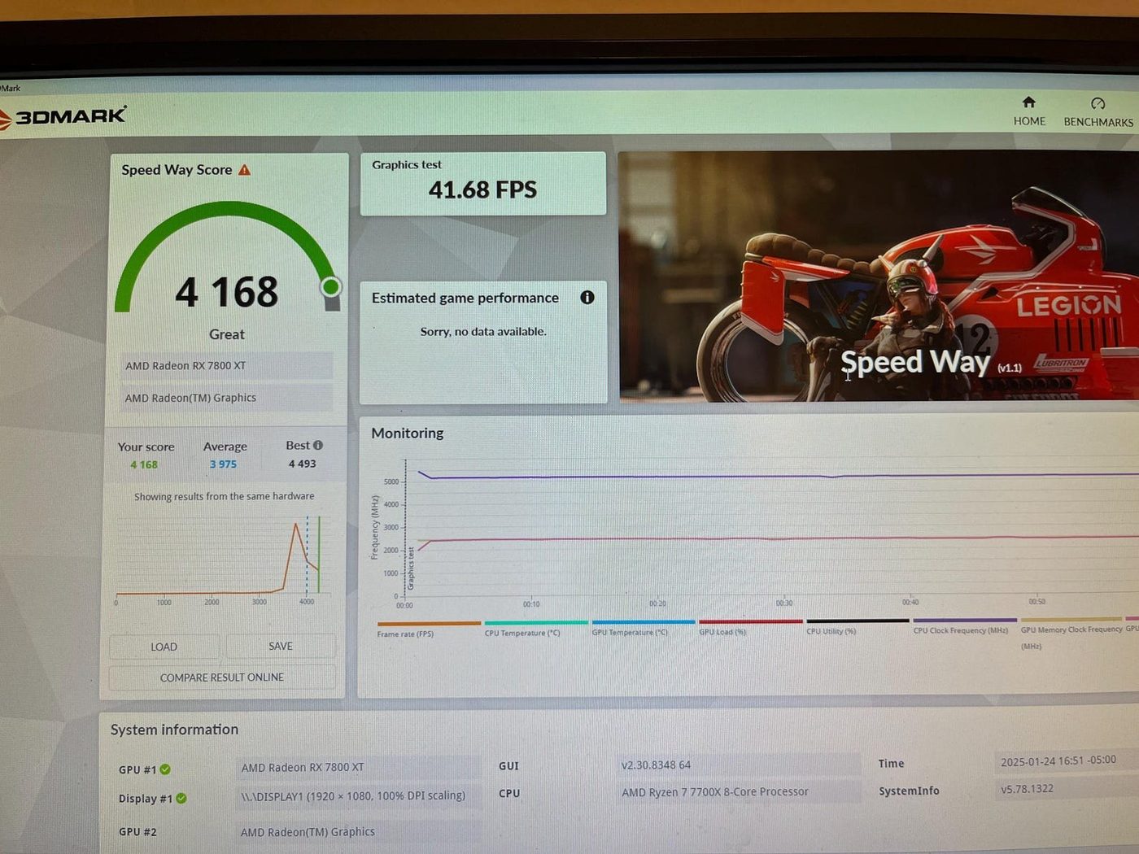Click the green score gauge indicator knob

click(331, 286)
